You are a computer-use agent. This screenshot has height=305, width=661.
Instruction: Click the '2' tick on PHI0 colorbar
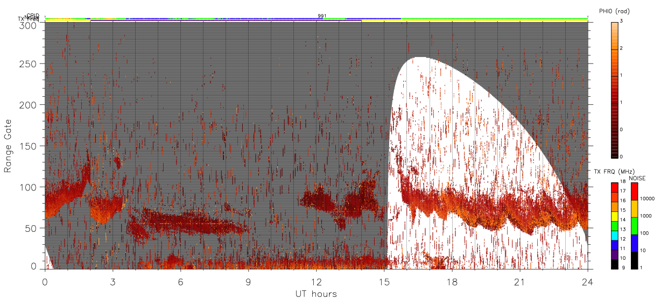[x=622, y=49]
